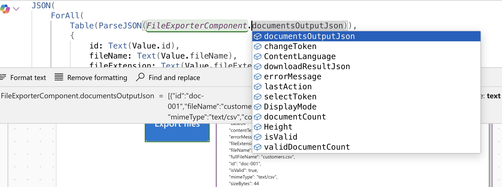Click the Remove formatting lines icon
This screenshot has height=187, width=502.
59,77
